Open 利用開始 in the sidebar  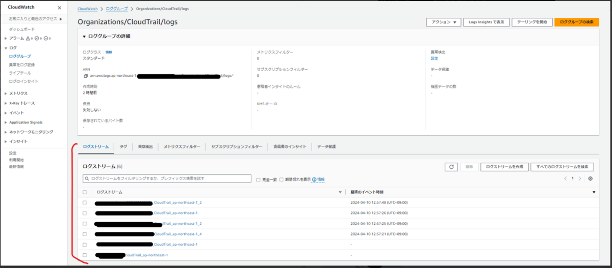[x=16, y=160]
